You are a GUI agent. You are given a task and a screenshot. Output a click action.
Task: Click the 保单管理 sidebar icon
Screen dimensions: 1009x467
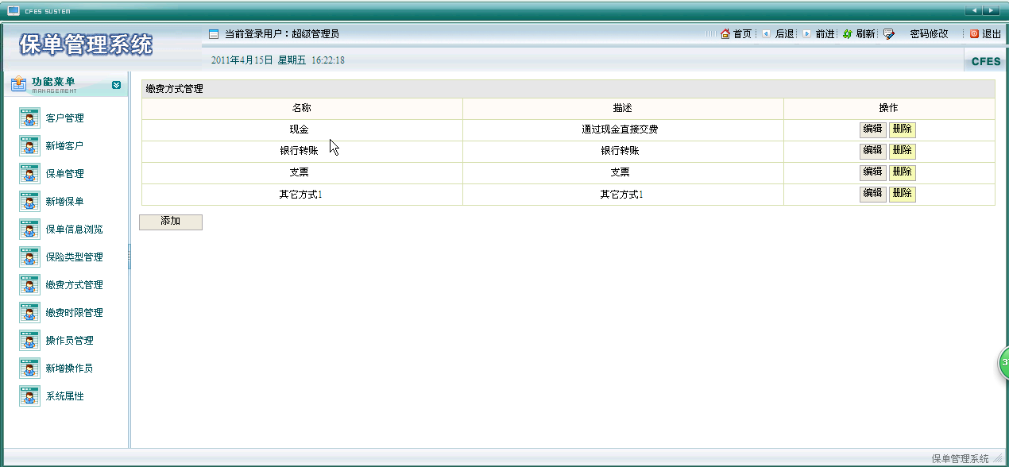pos(29,174)
